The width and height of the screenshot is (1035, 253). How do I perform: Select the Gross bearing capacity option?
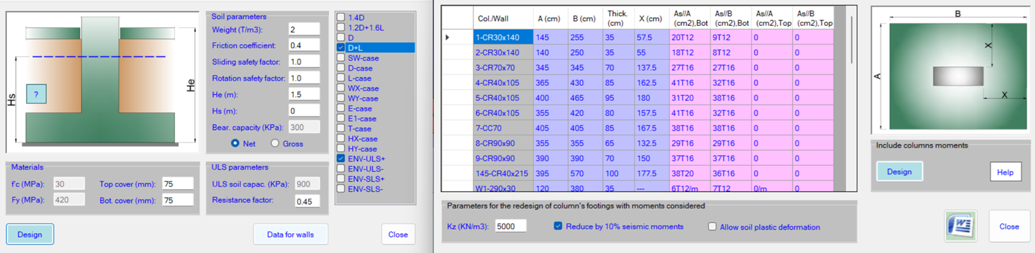tap(275, 143)
